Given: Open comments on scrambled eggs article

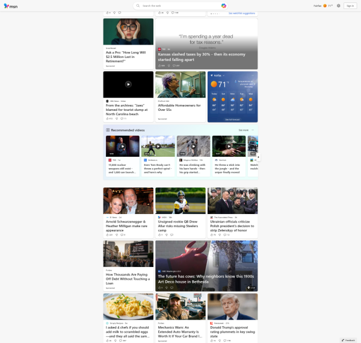Looking at the screenshot, I should 123,341.
